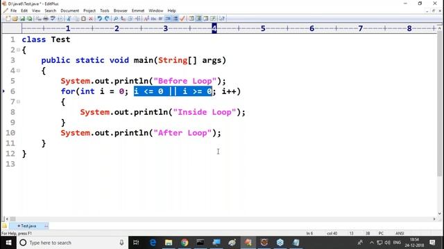The width and height of the screenshot is (444, 249).
Task: Click the taskbar search box
Action: tap(72, 243)
